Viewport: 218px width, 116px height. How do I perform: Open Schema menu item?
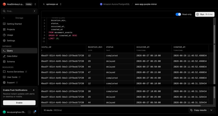click(x=19, y=62)
